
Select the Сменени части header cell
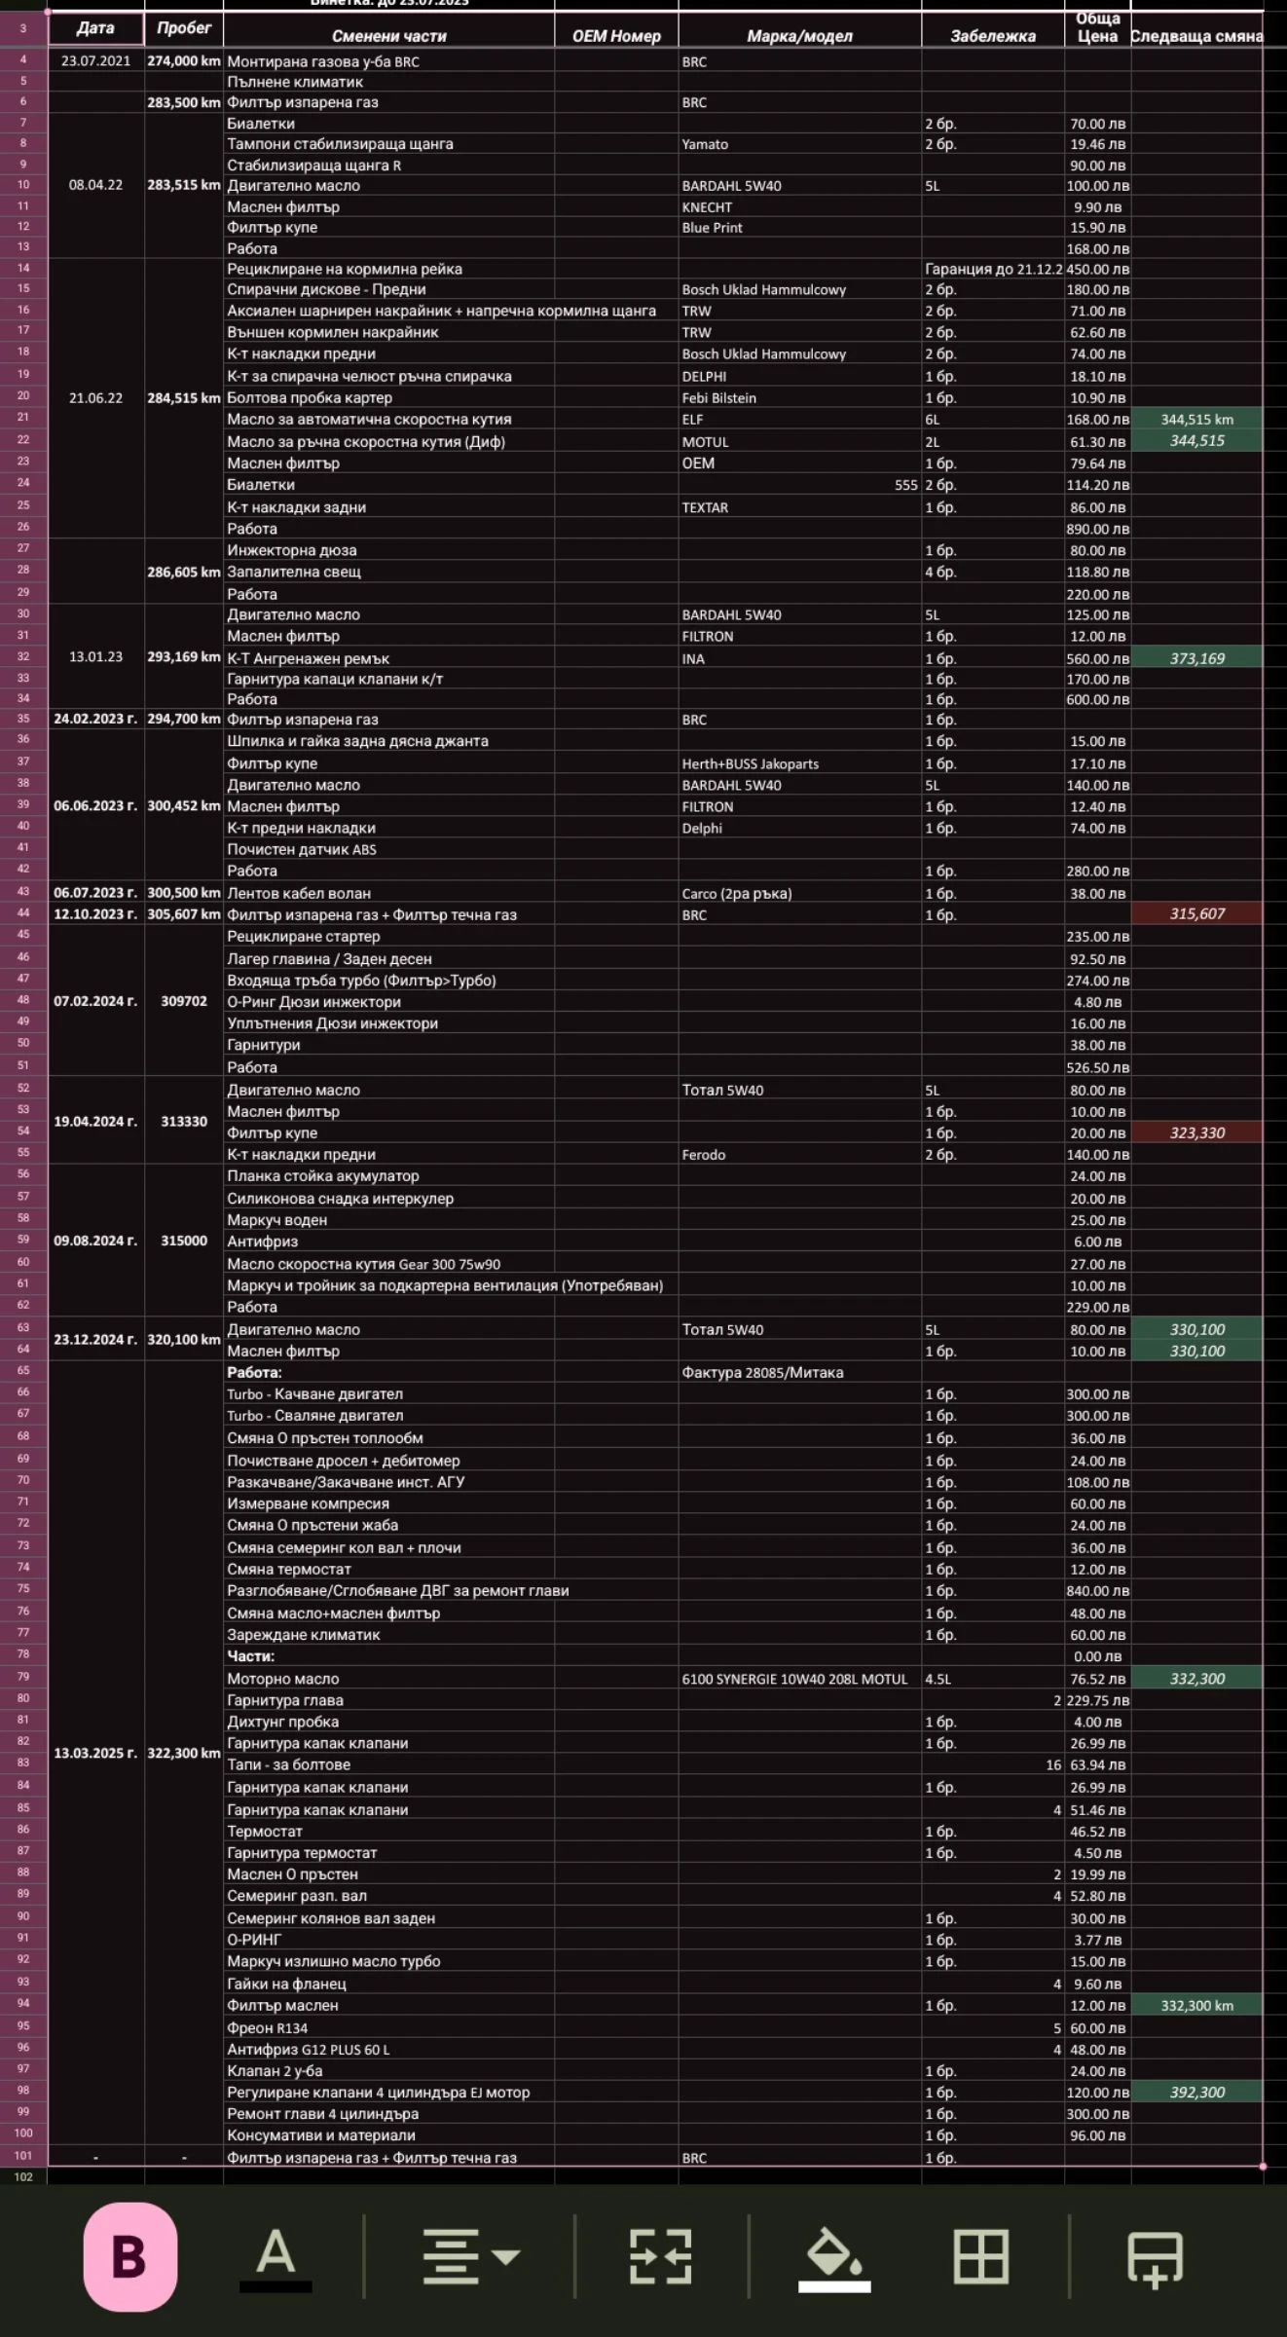pyautogui.click(x=388, y=36)
